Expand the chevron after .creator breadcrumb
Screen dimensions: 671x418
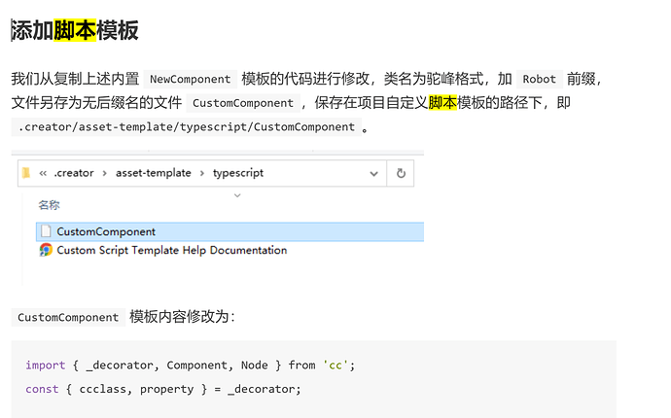[105, 173]
